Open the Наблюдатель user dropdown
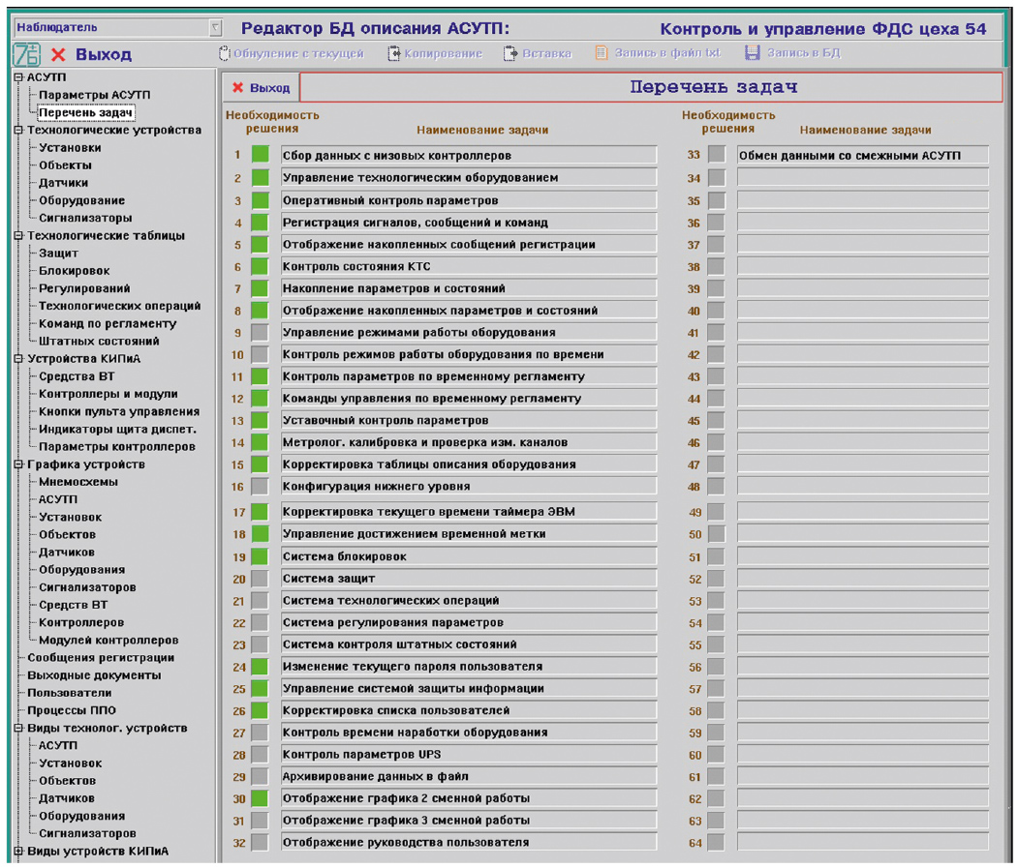 pyautogui.click(x=215, y=28)
